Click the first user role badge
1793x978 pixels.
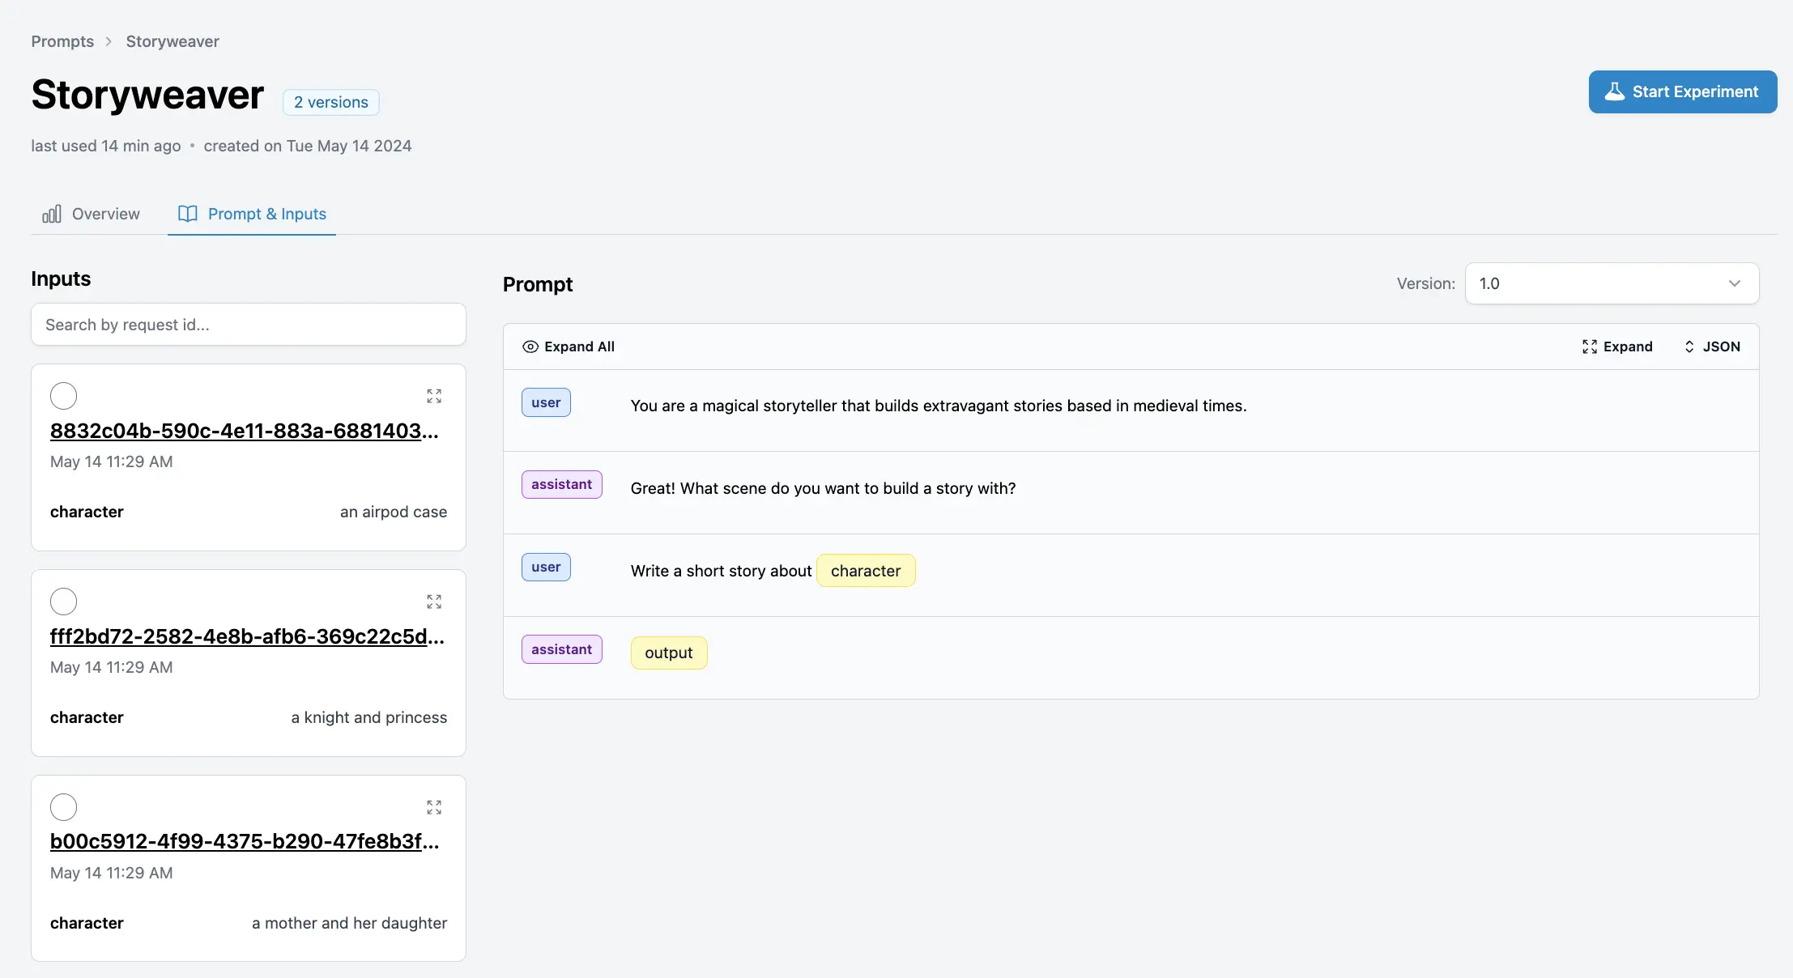click(x=546, y=402)
